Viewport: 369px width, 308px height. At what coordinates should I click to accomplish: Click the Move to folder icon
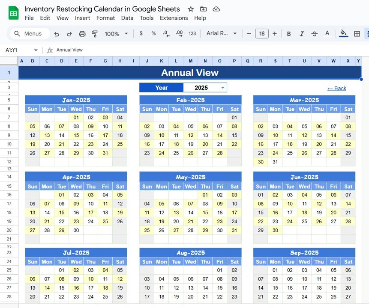203,9
